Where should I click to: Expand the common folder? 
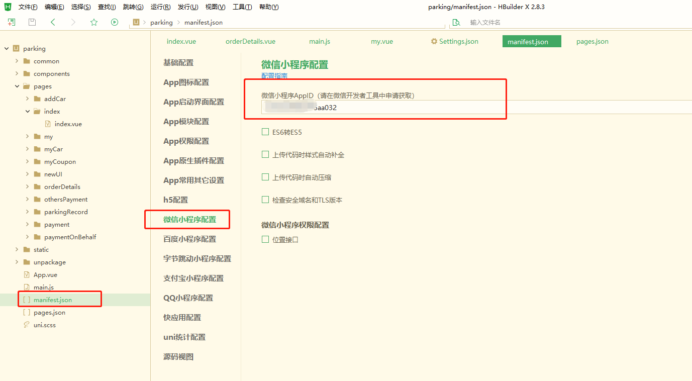(x=17, y=61)
